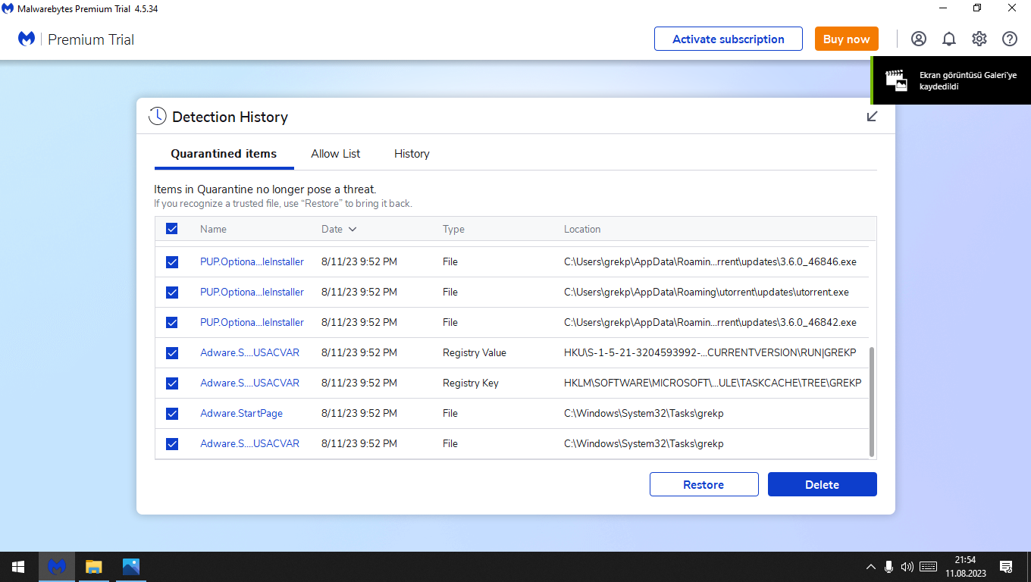Click the Premium Trial header label
This screenshot has height=582, width=1031.
click(91, 39)
